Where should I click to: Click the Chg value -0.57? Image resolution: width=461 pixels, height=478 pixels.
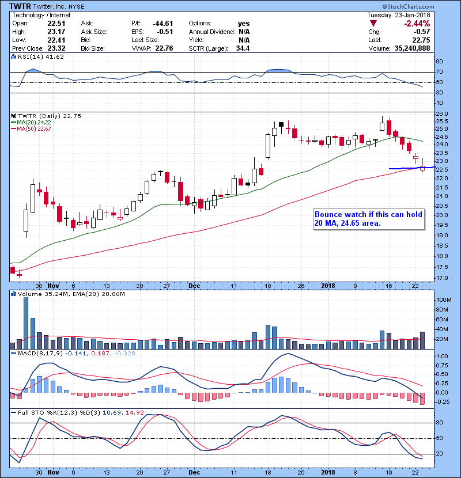(x=422, y=32)
